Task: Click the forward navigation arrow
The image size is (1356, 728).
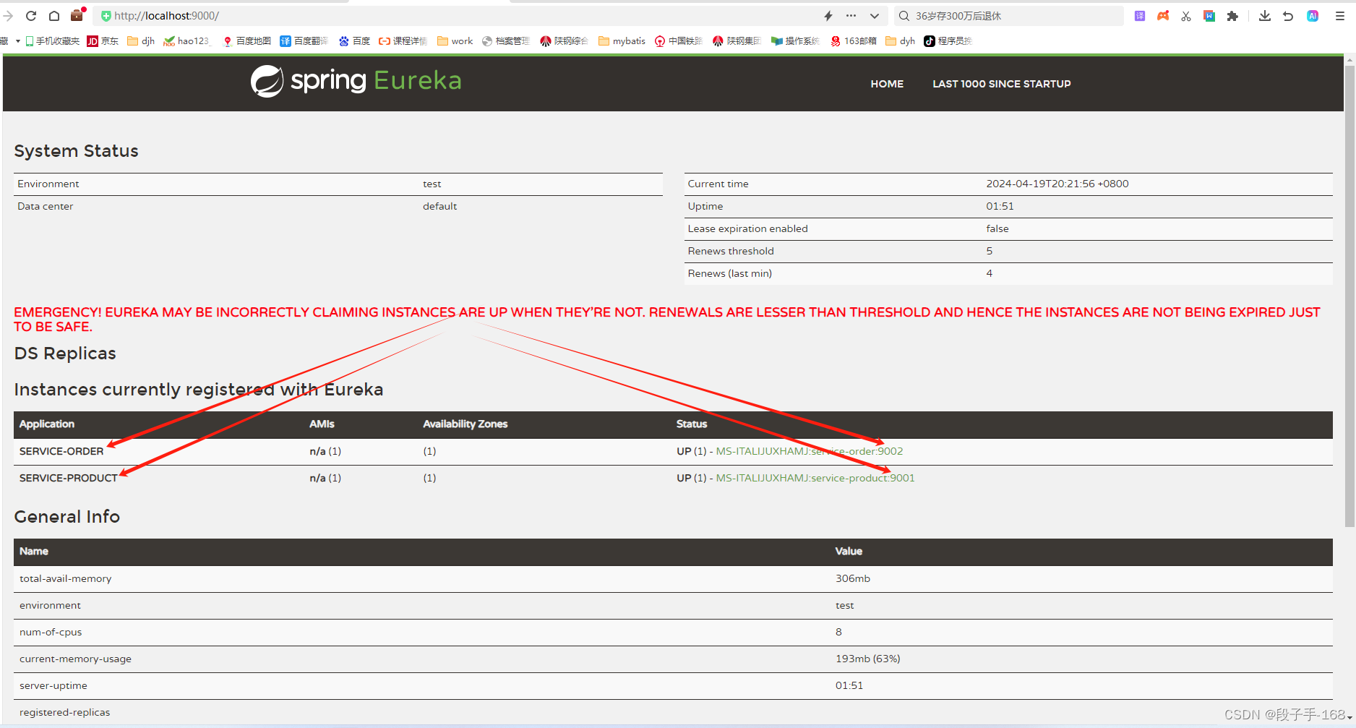Action: [x=8, y=16]
